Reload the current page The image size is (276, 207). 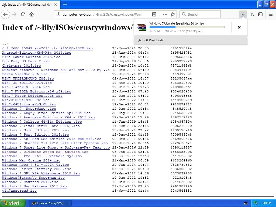(x=23, y=15)
